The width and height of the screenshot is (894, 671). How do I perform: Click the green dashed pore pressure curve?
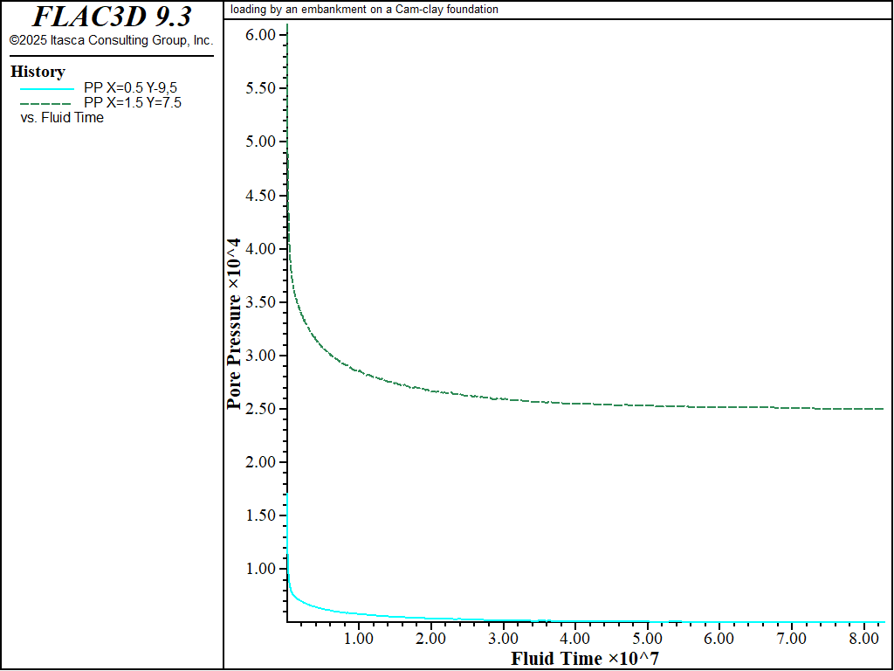524,399
